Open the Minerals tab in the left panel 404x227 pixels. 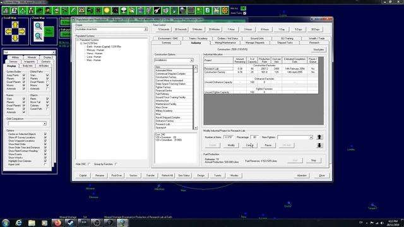[x=32, y=57]
